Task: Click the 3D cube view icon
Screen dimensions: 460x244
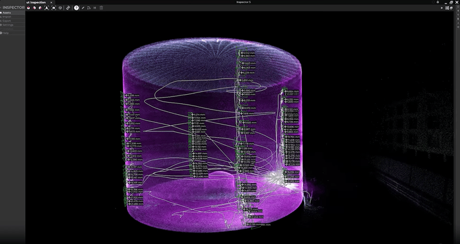Action: click(x=60, y=8)
